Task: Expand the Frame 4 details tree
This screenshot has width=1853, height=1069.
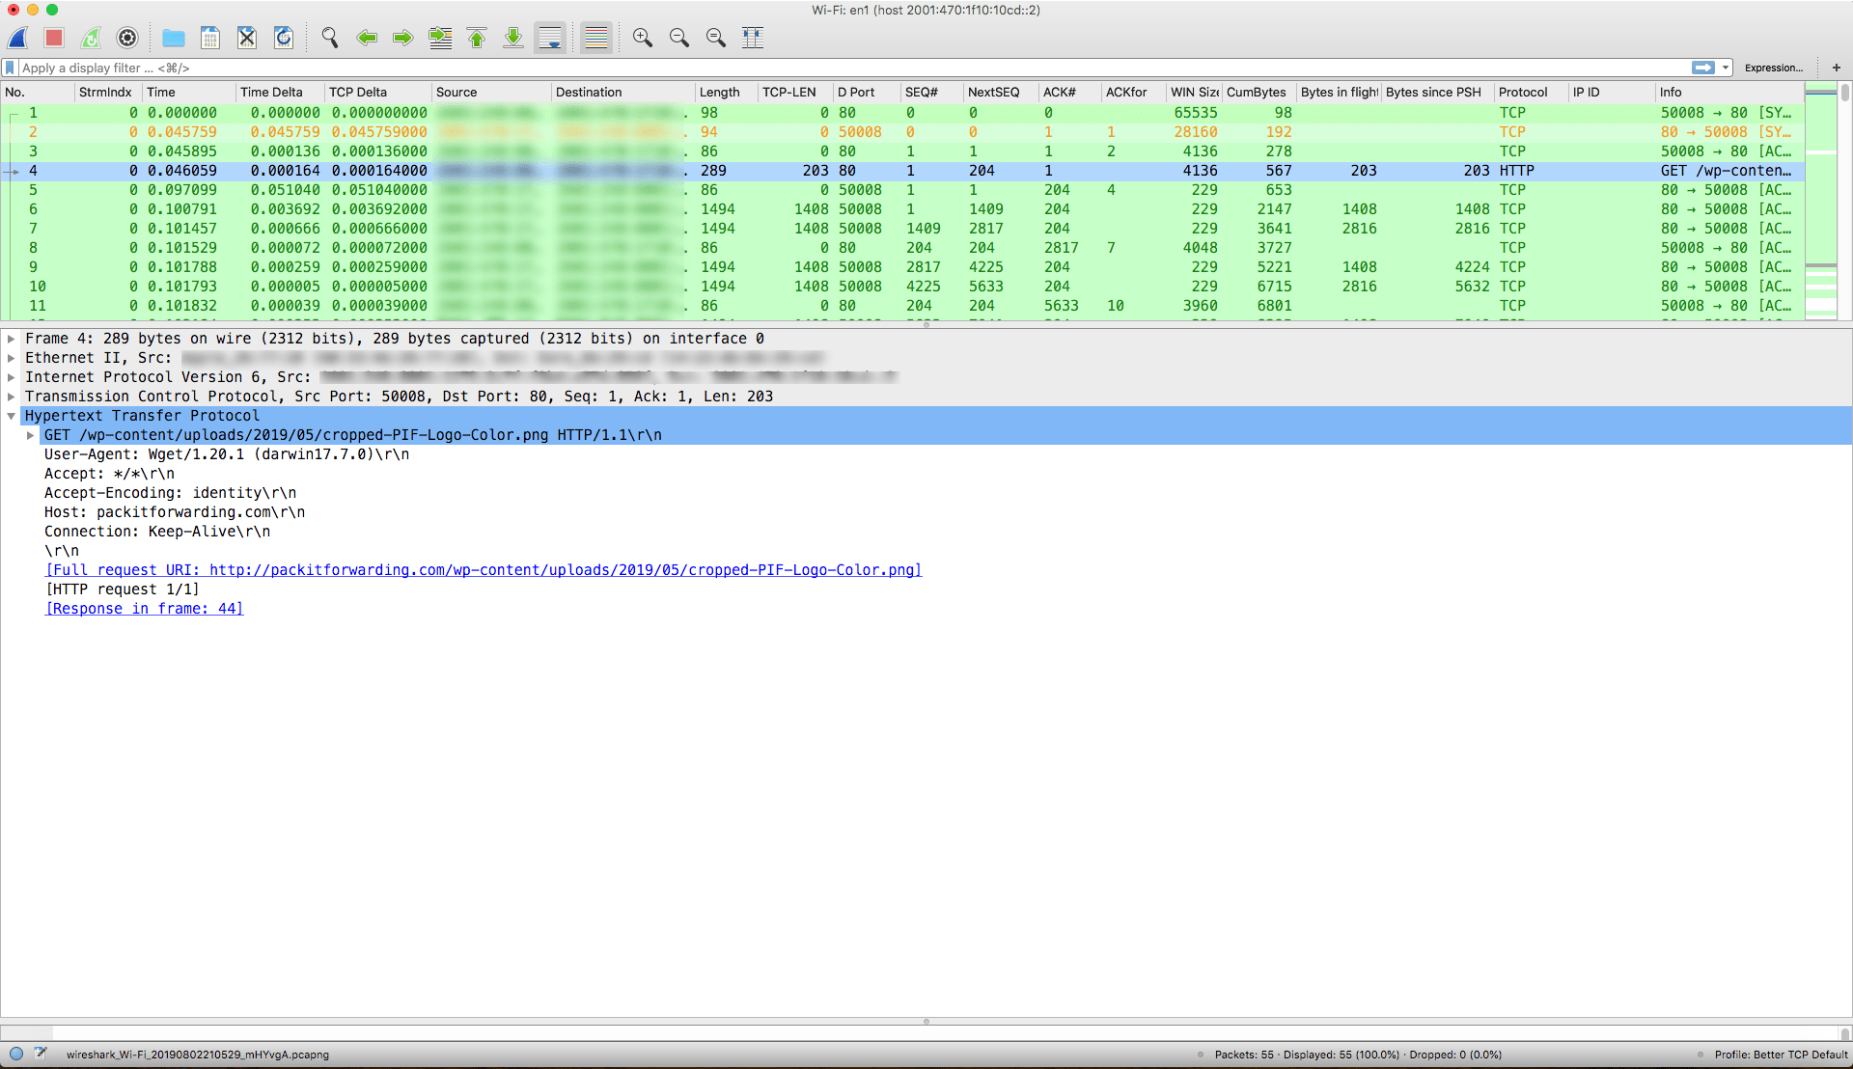Action: pyautogui.click(x=12, y=339)
